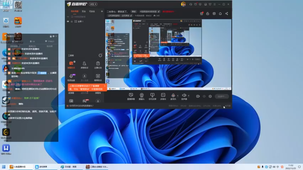
Task: Toggle preview eye icon in bottom toolbar
Action: [204, 96]
